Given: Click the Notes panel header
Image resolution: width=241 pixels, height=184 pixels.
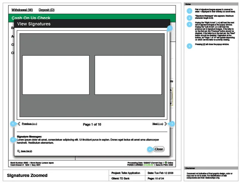Looking at the screenshot, I should coord(211,4).
